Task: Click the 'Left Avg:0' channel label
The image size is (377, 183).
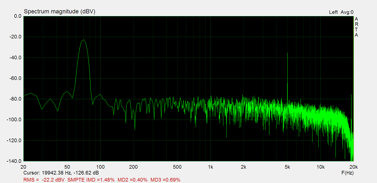Action: point(341,12)
